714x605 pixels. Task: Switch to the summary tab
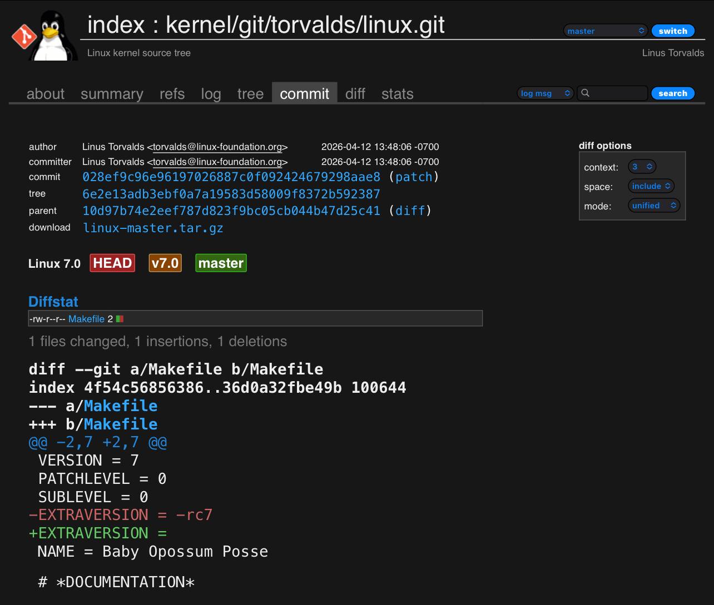click(x=112, y=94)
